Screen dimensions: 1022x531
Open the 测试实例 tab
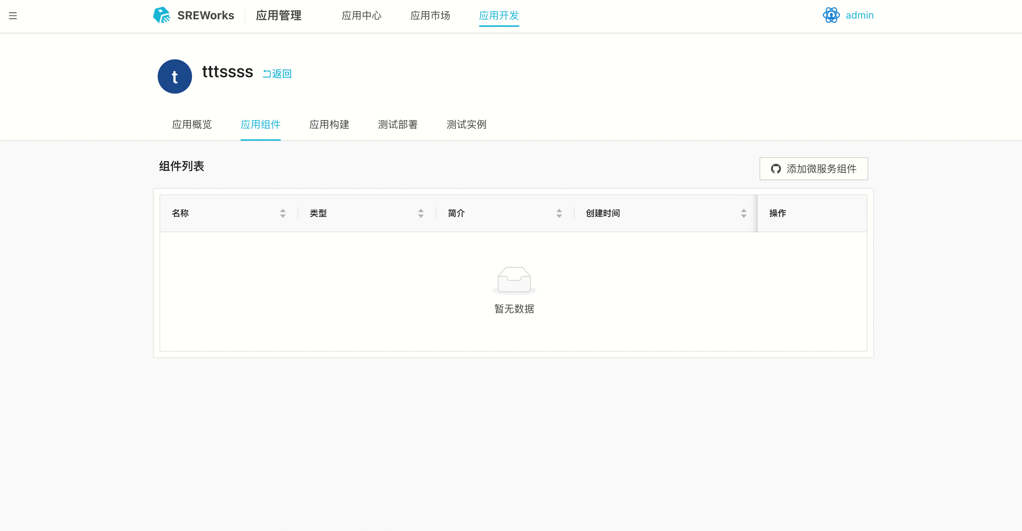(466, 124)
